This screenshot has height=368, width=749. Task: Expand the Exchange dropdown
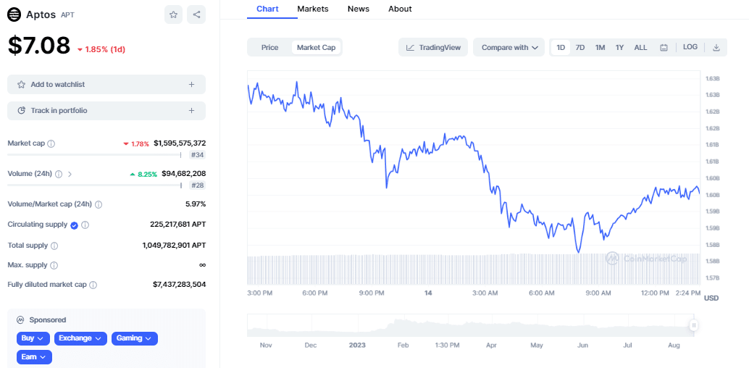point(80,338)
